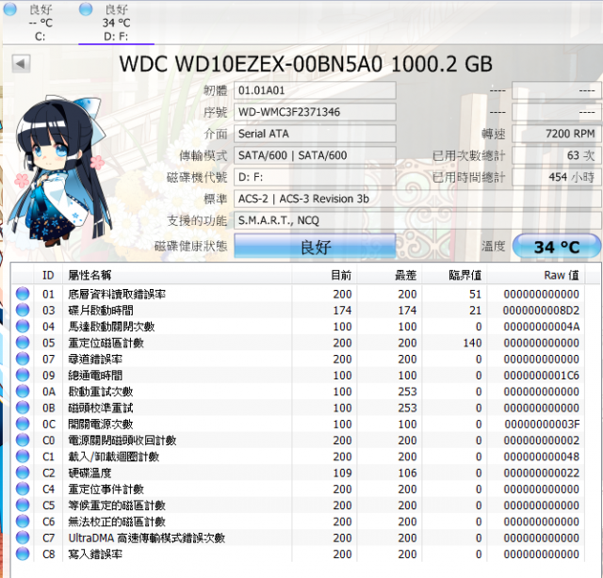
Task: Click the 34 °C temperature button
Action: tap(557, 247)
